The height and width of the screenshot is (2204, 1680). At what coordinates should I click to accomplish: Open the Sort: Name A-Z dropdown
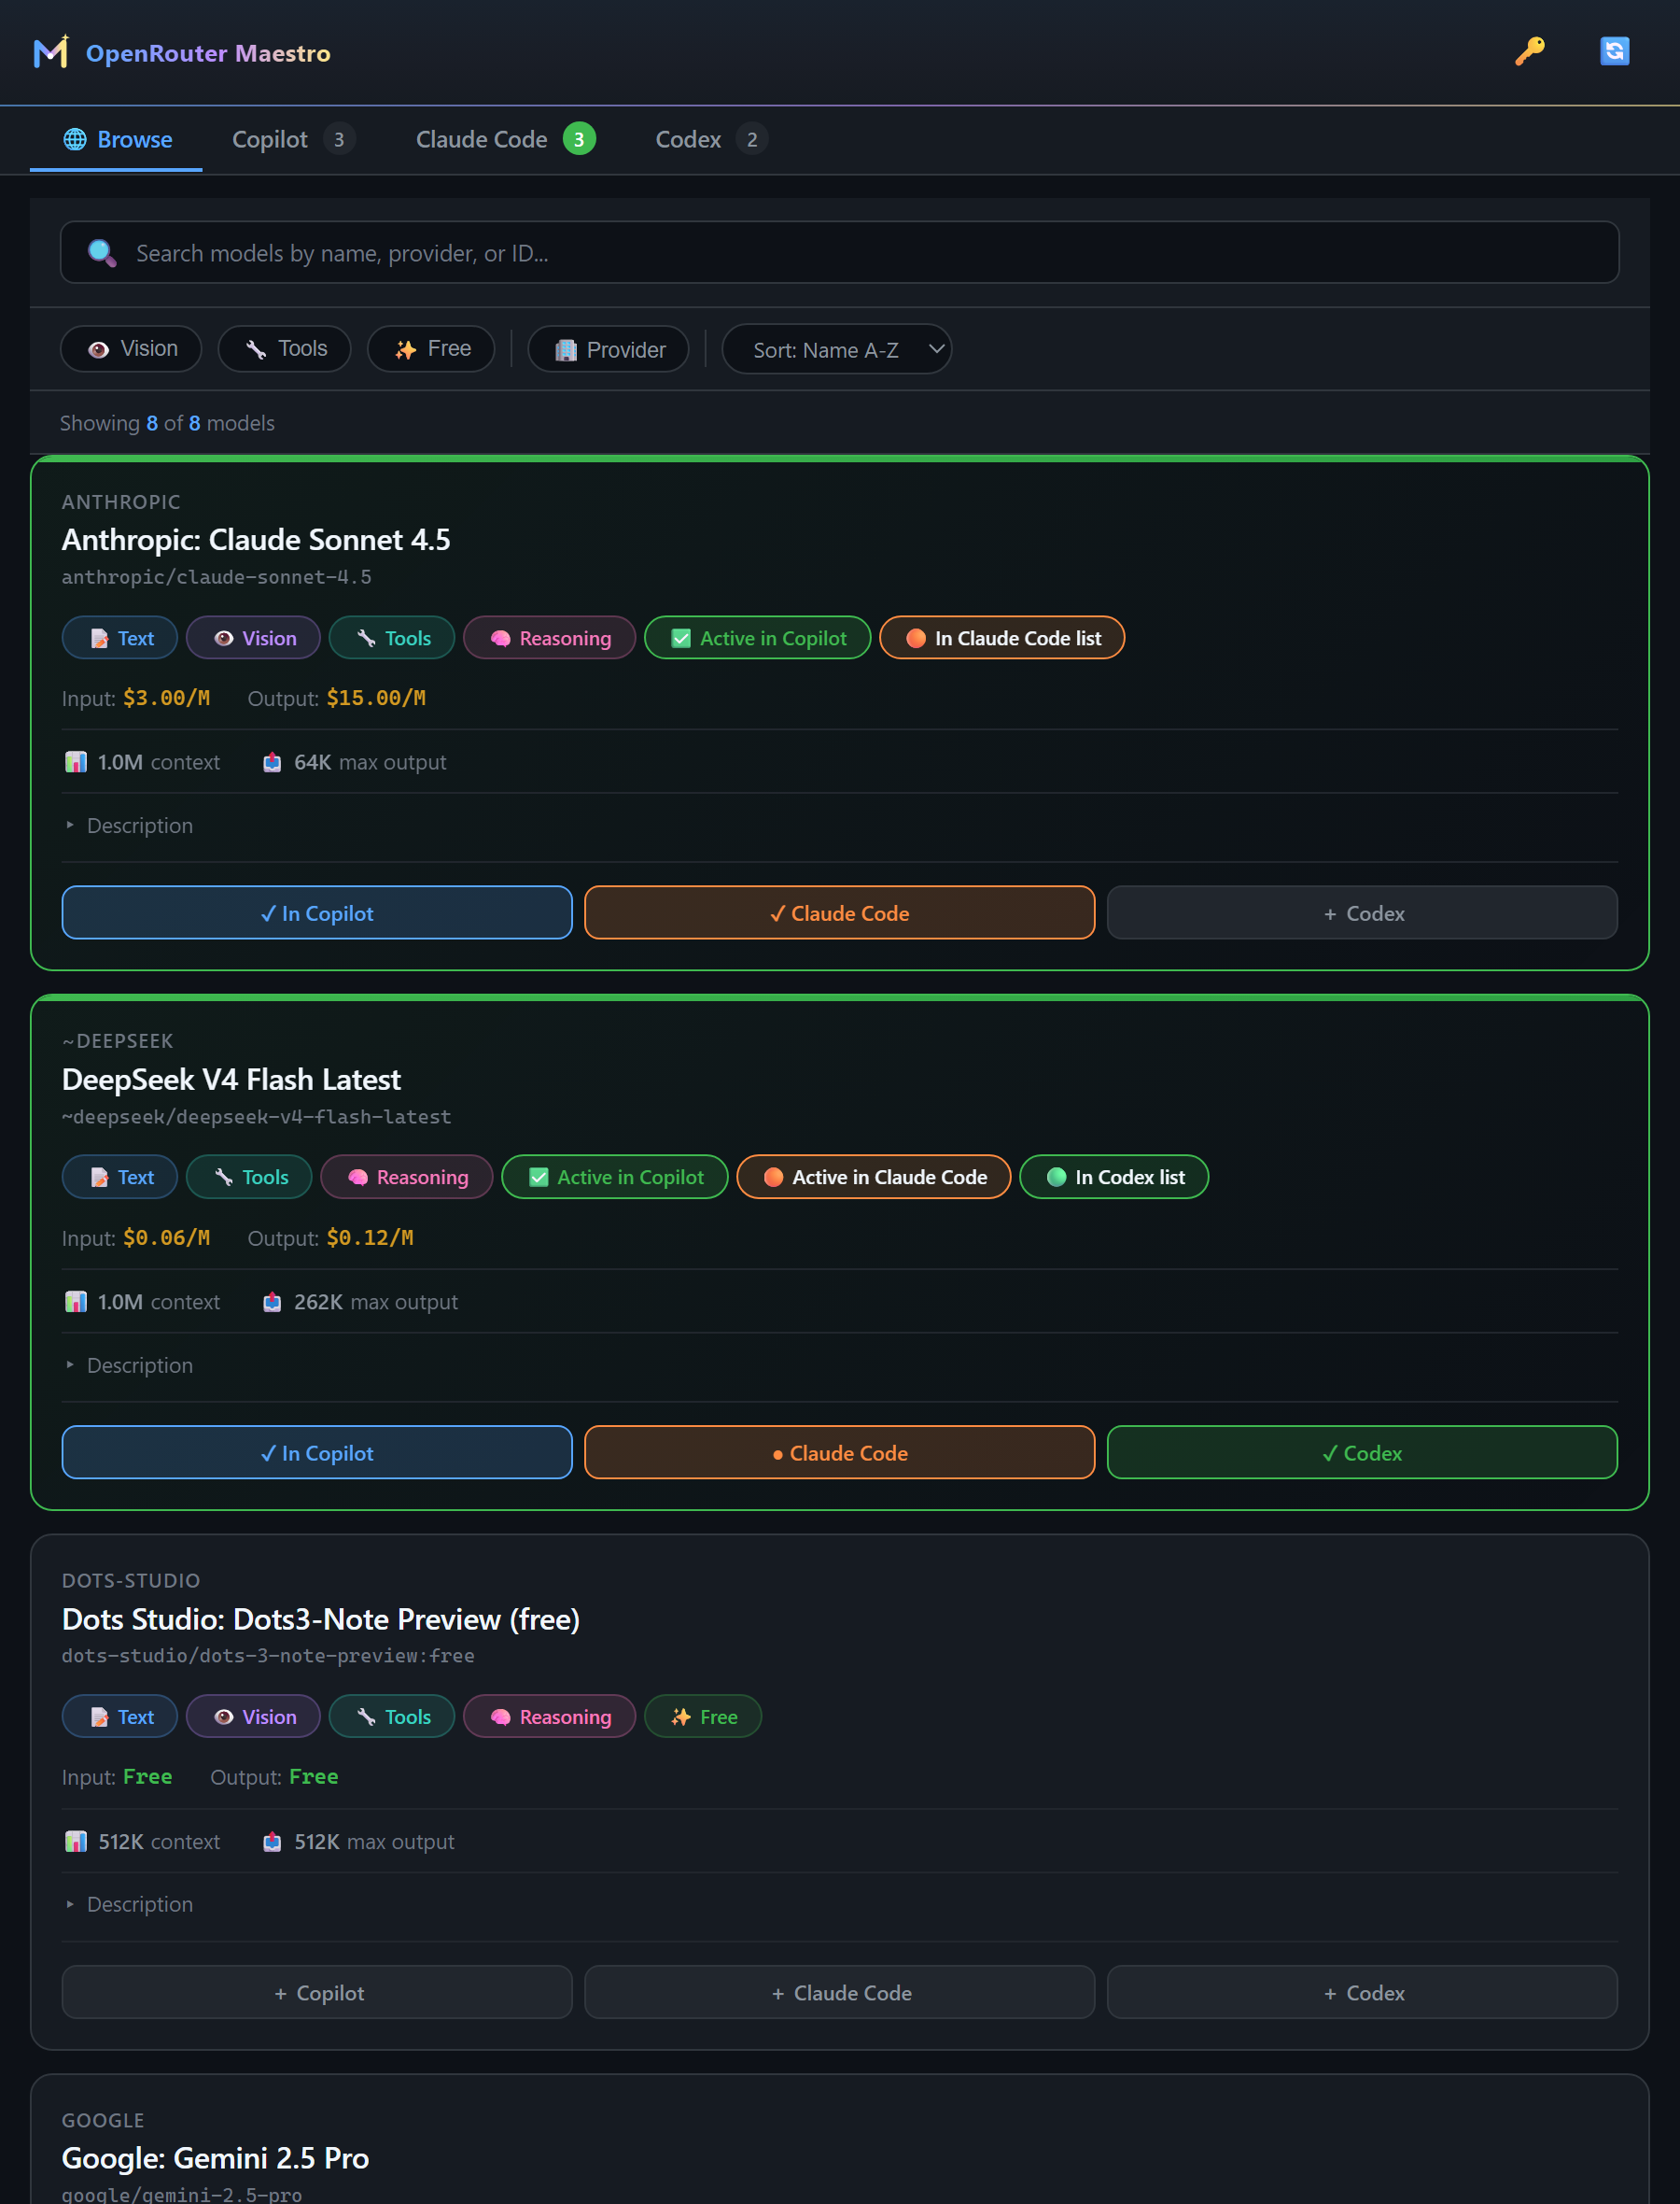click(x=836, y=350)
